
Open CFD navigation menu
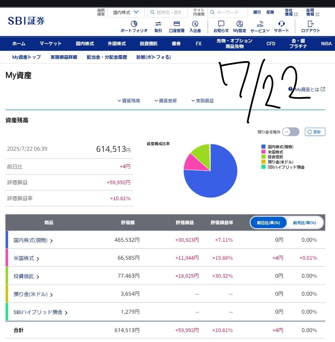(271, 44)
